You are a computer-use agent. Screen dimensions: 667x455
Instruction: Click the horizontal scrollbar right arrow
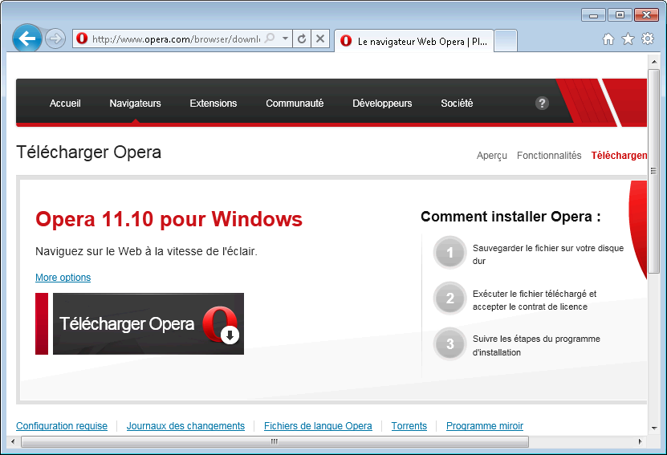pos(641,441)
